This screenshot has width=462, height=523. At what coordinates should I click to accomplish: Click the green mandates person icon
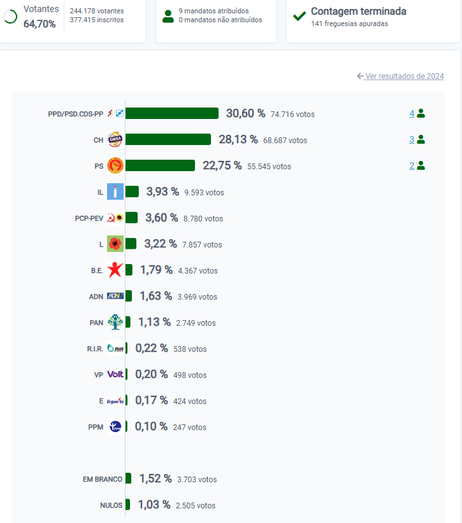pos(168,17)
